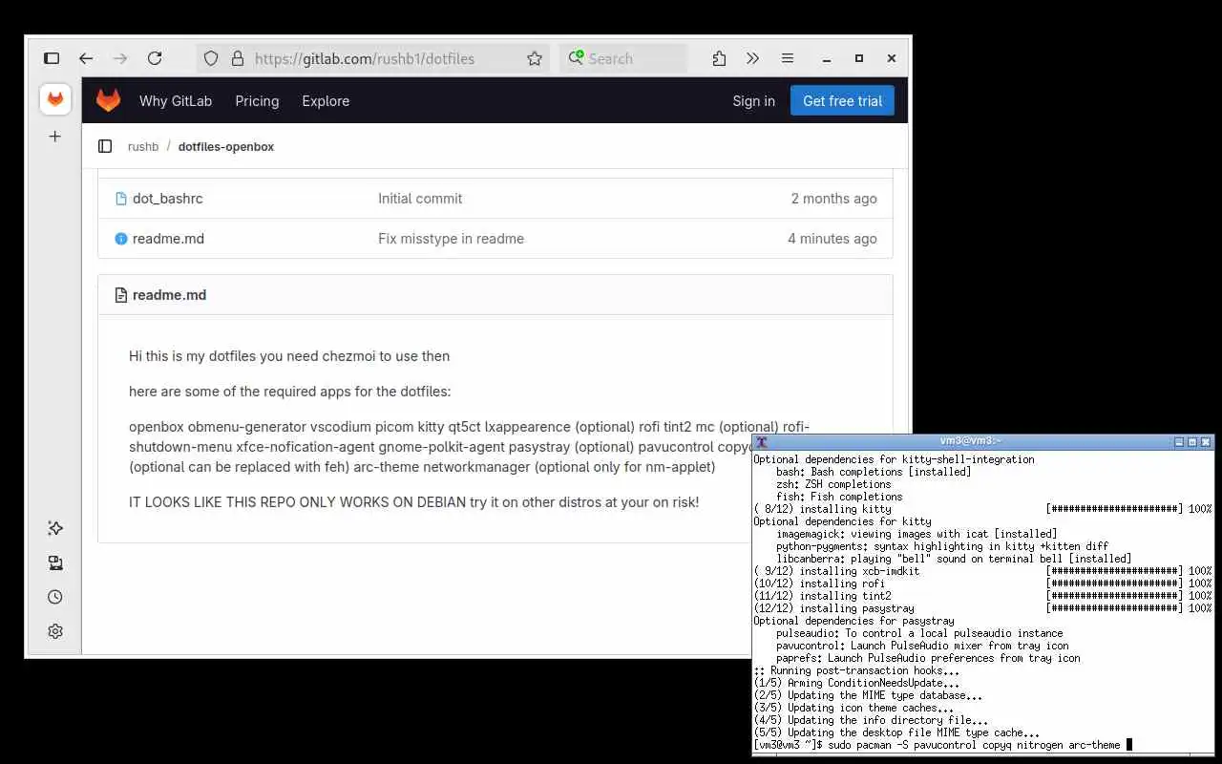Open the Initial commit message link
Screen dimensions: 1222x764
420,199
